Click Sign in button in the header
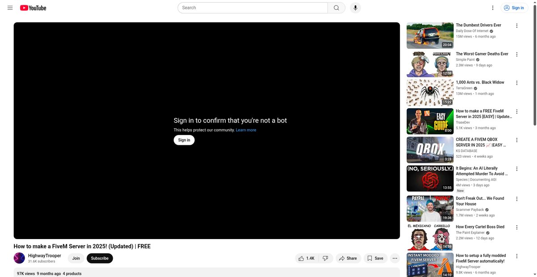Viewport: 537px width, 277px height. 515,8
